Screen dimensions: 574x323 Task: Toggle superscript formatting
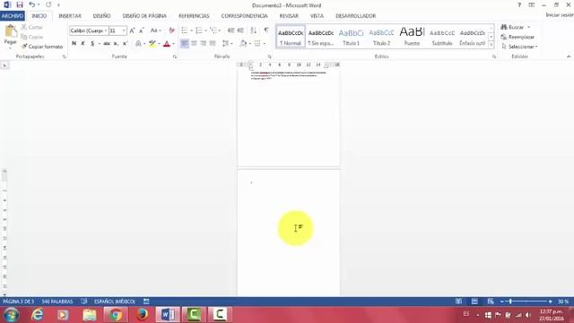(x=125, y=44)
